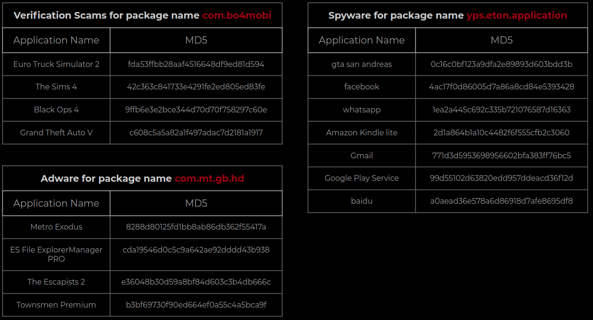Click The Sims 4 application name

(57, 87)
